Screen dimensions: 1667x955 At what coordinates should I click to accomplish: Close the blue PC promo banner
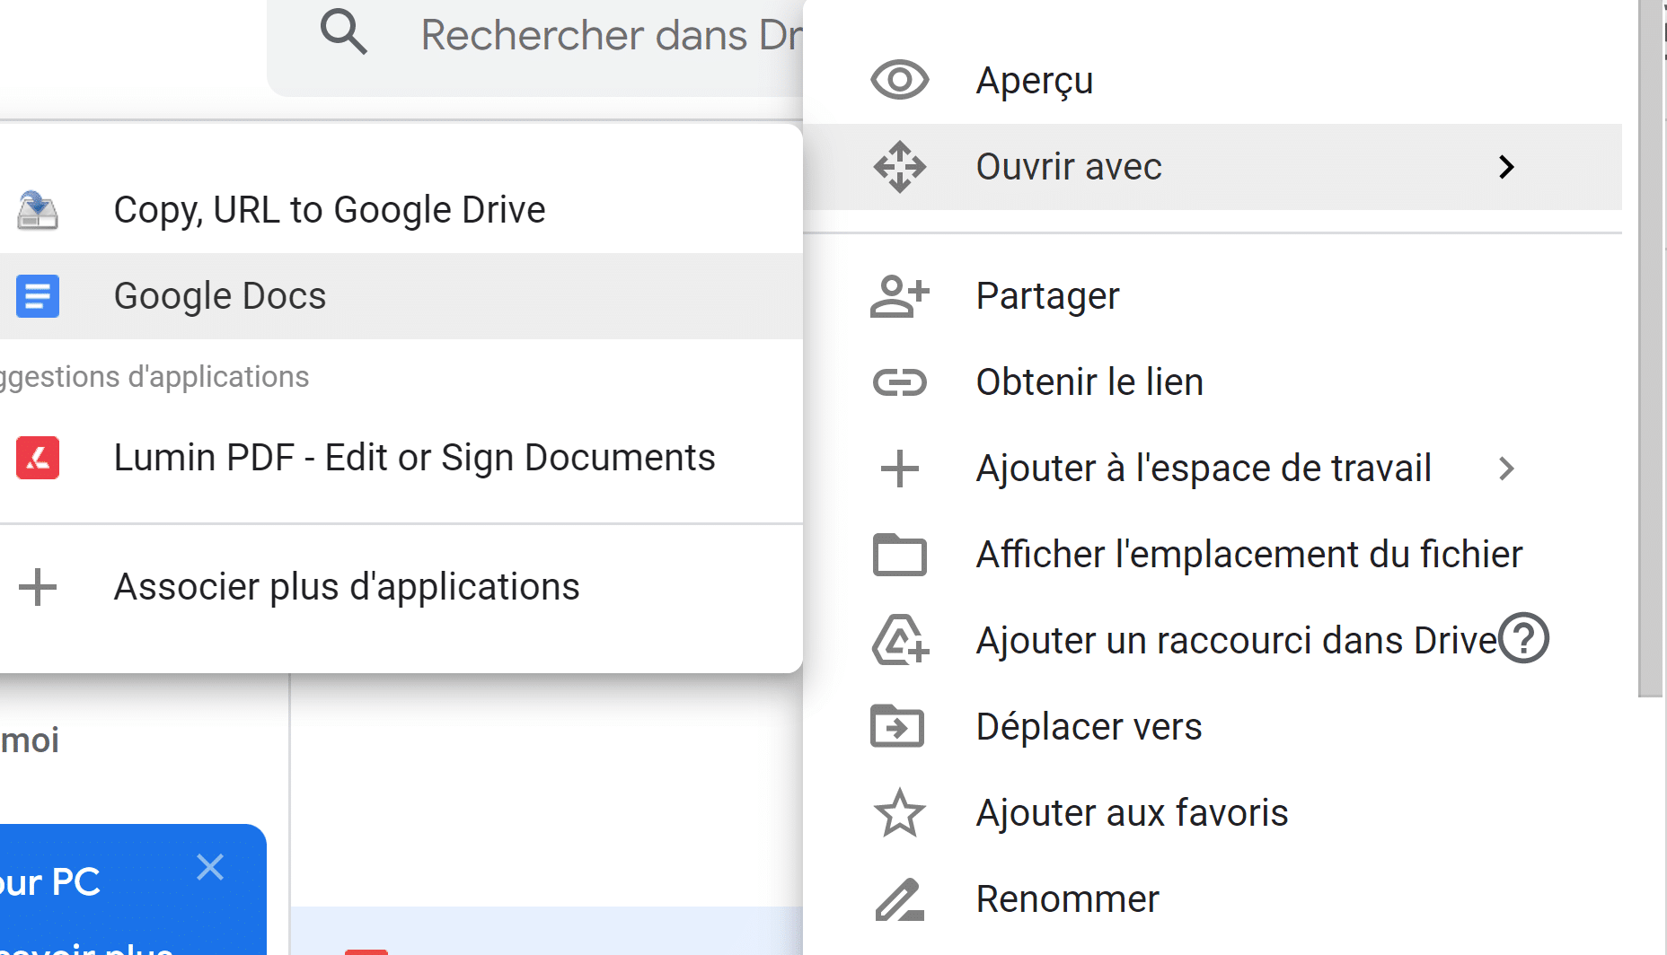coord(210,867)
